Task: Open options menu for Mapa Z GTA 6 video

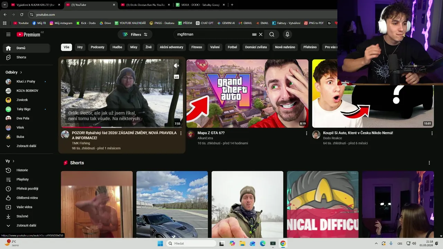Action: pos(306,133)
